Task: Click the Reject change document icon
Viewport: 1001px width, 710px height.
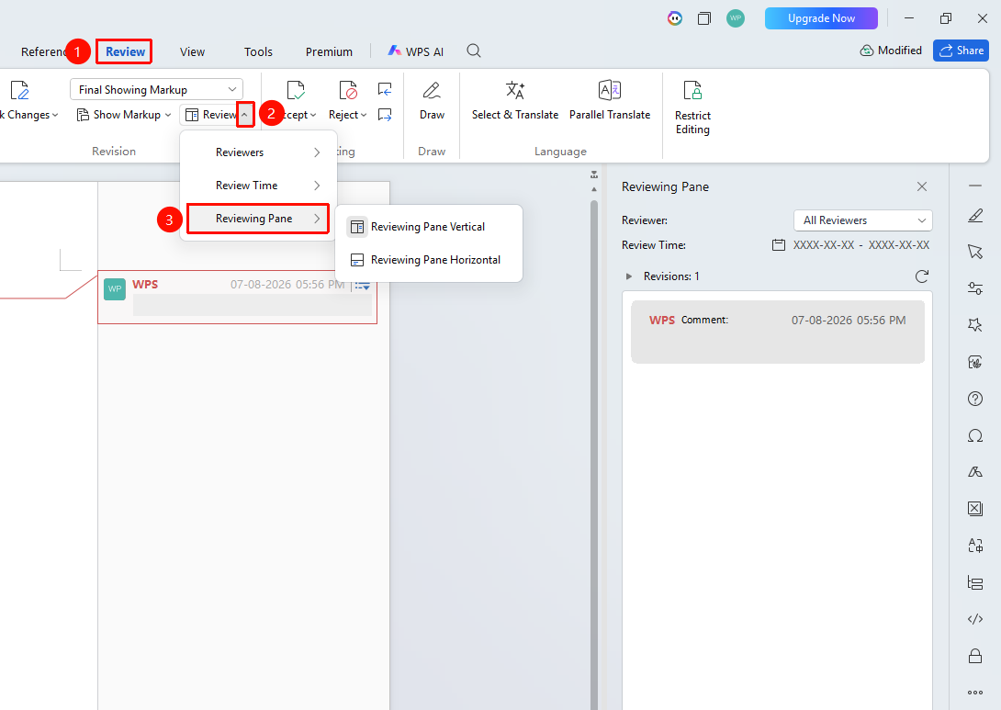Action: [348, 90]
